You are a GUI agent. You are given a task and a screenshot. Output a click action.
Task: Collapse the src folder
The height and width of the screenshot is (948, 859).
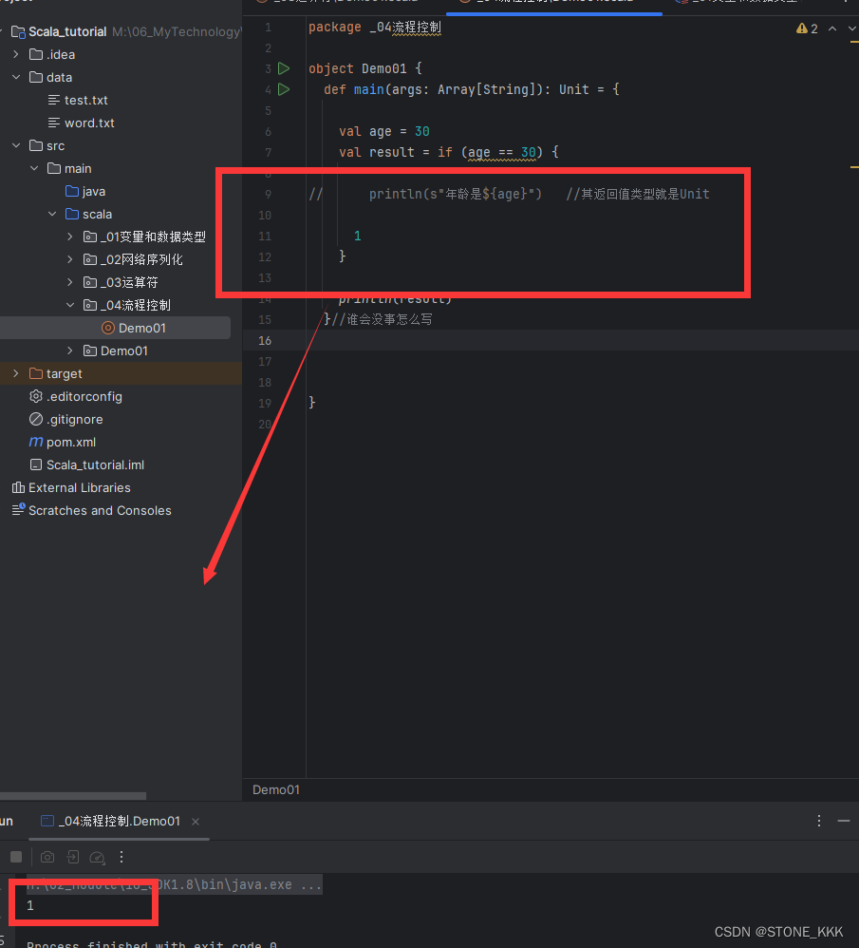[x=16, y=145]
